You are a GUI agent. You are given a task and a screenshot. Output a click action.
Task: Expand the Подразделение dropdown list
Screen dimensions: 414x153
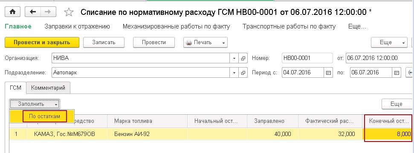tap(234, 72)
